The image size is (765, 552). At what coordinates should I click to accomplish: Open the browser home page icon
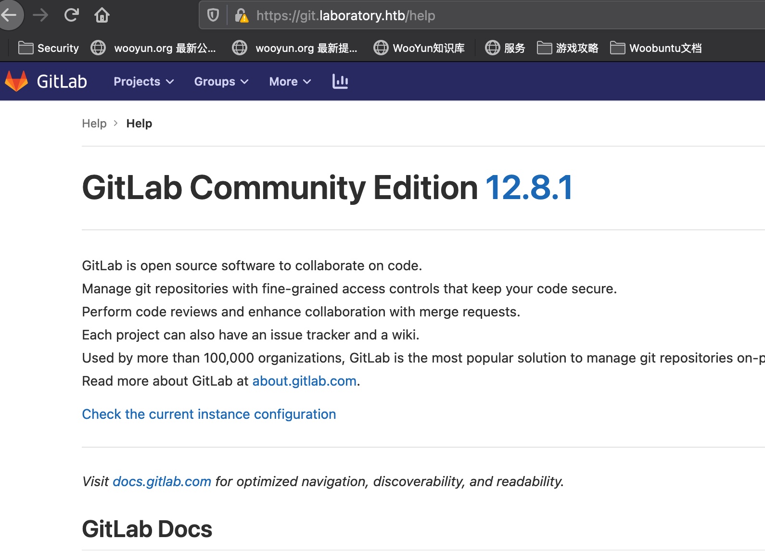click(102, 15)
